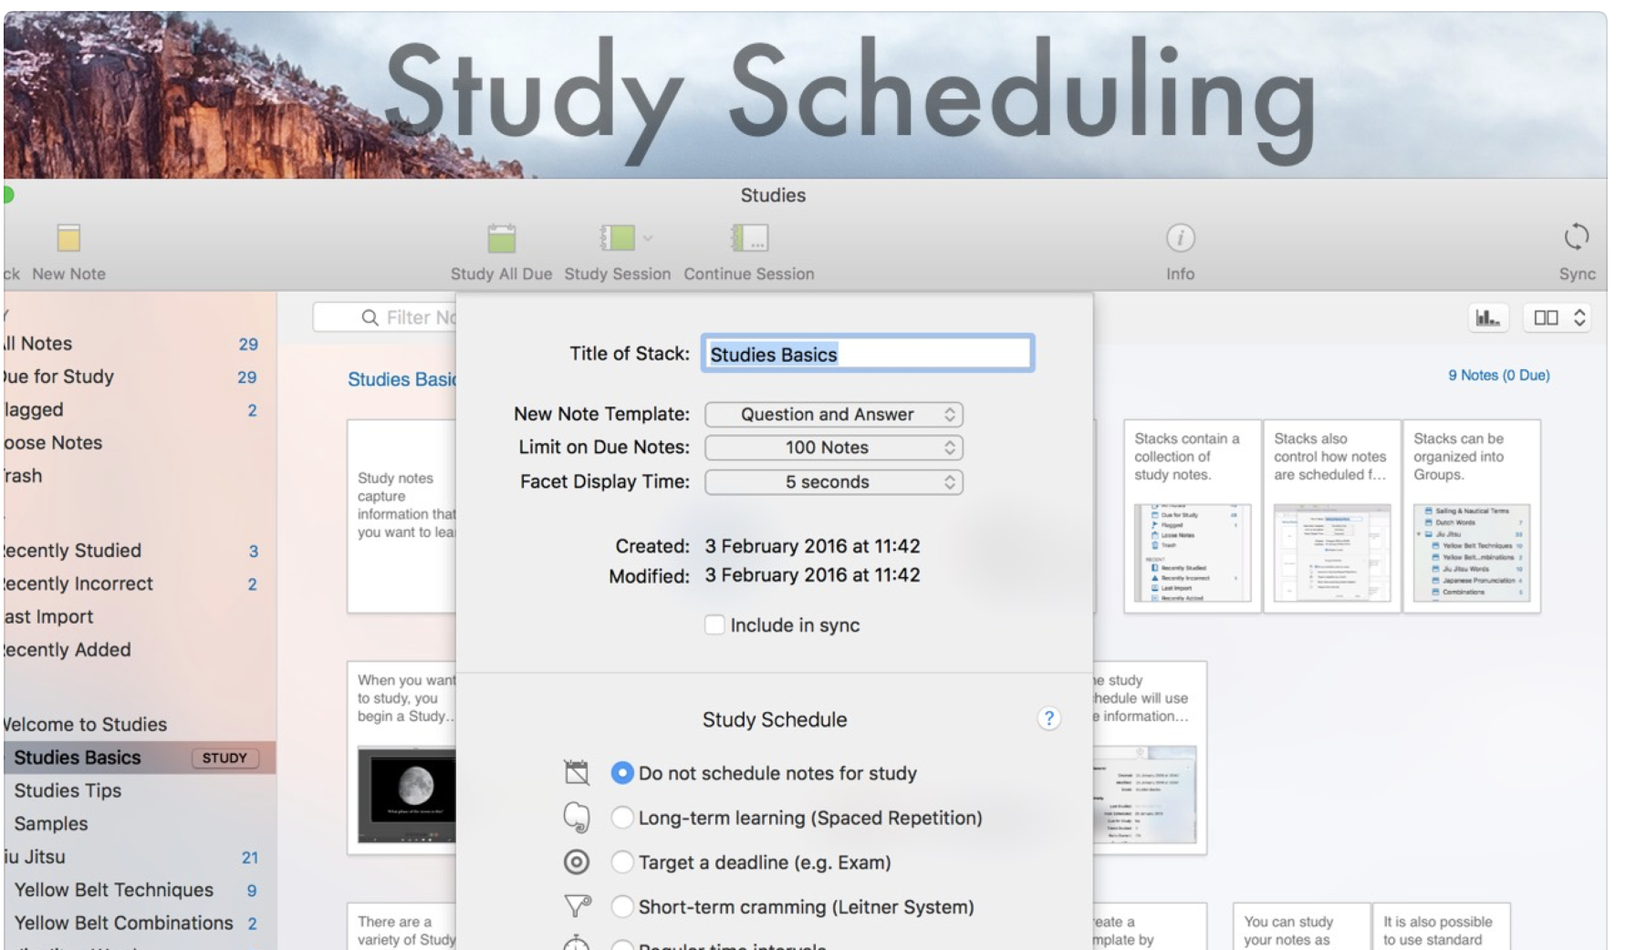View Recently Incorrect notes
Viewport: 1626px width, 950px height.
tap(139, 583)
